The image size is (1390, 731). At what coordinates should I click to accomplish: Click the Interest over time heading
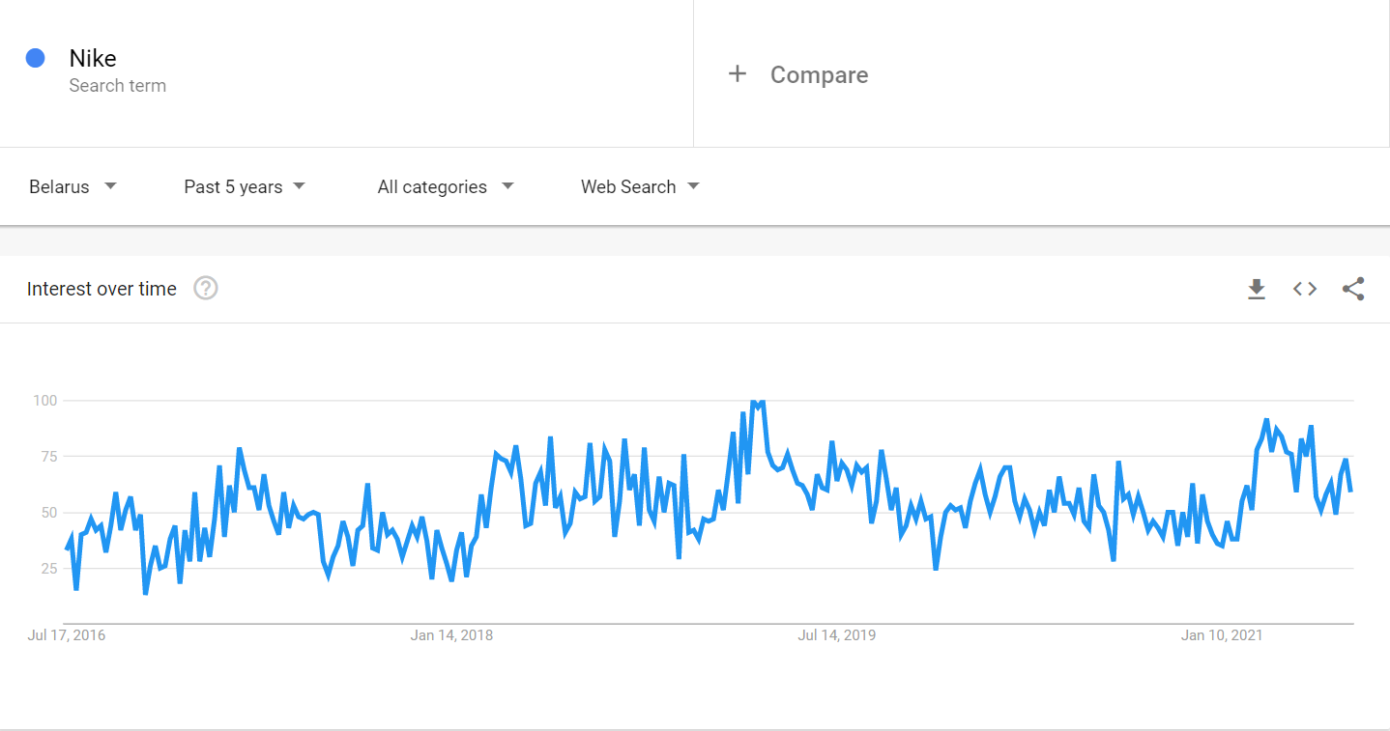point(101,289)
